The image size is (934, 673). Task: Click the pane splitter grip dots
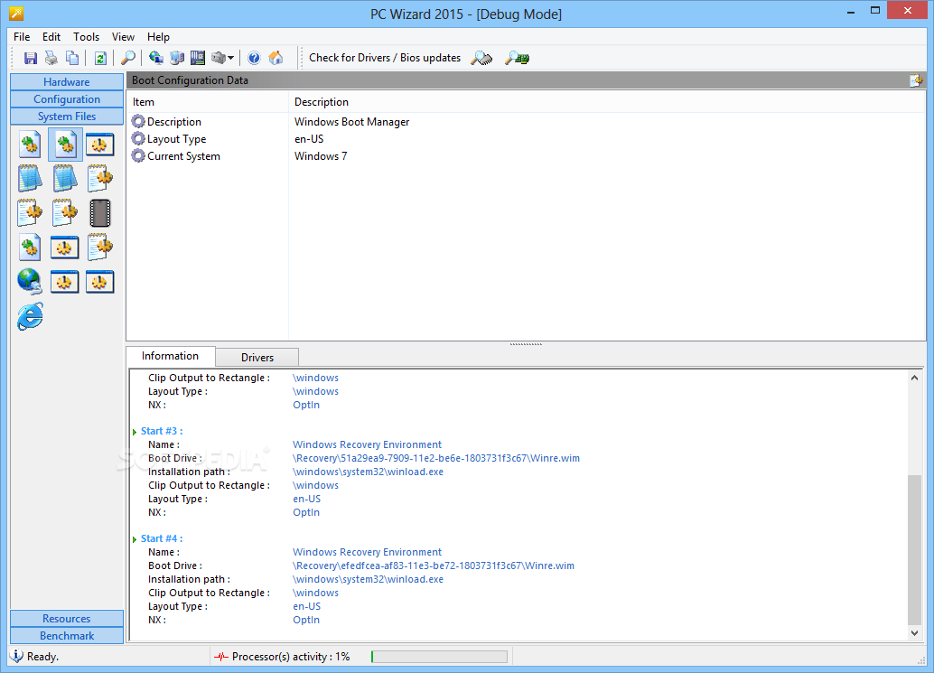526,344
